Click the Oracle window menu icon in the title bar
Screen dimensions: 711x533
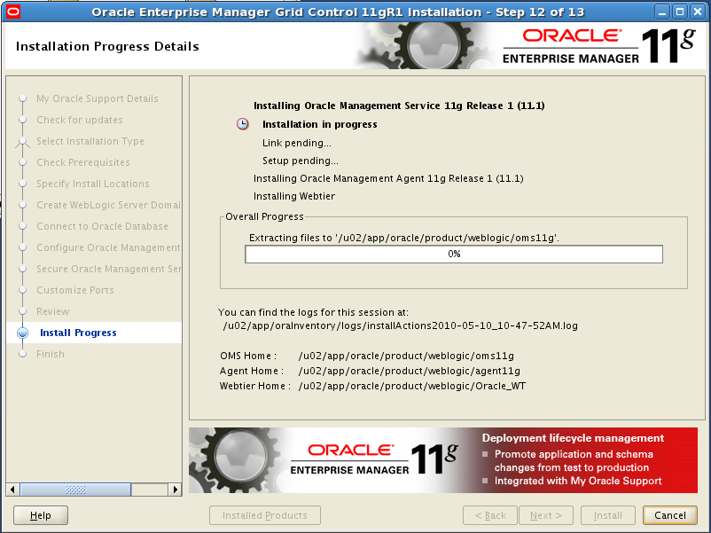point(13,12)
